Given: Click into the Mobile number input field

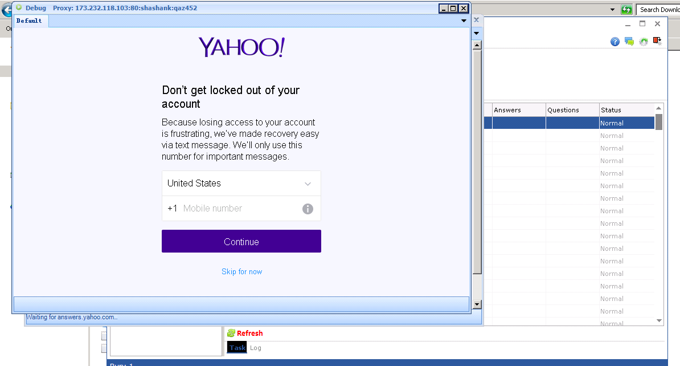Looking at the screenshot, I should point(239,209).
